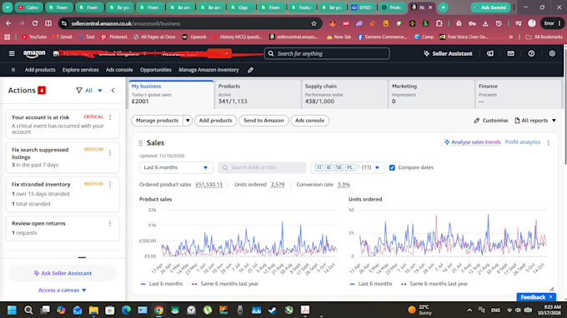Click the Ads console pill button
567x318 pixels.
pos(310,121)
